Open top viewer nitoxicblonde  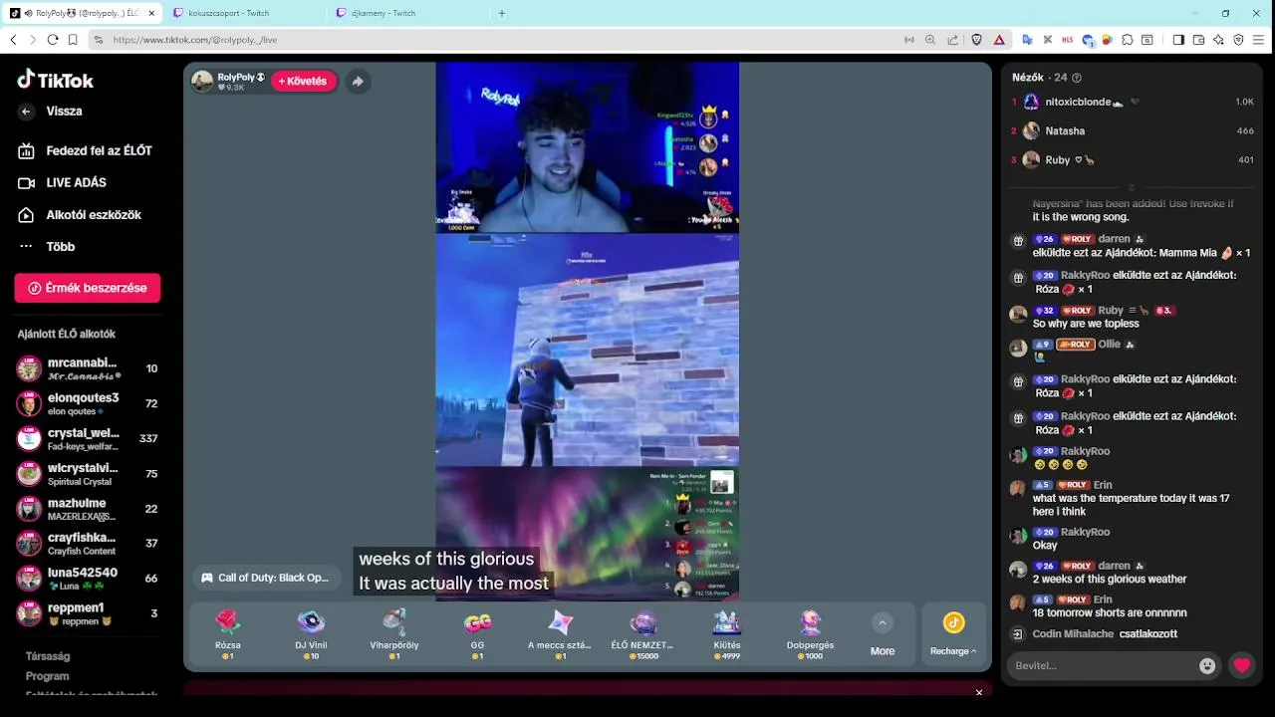(x=1133, y=102)
